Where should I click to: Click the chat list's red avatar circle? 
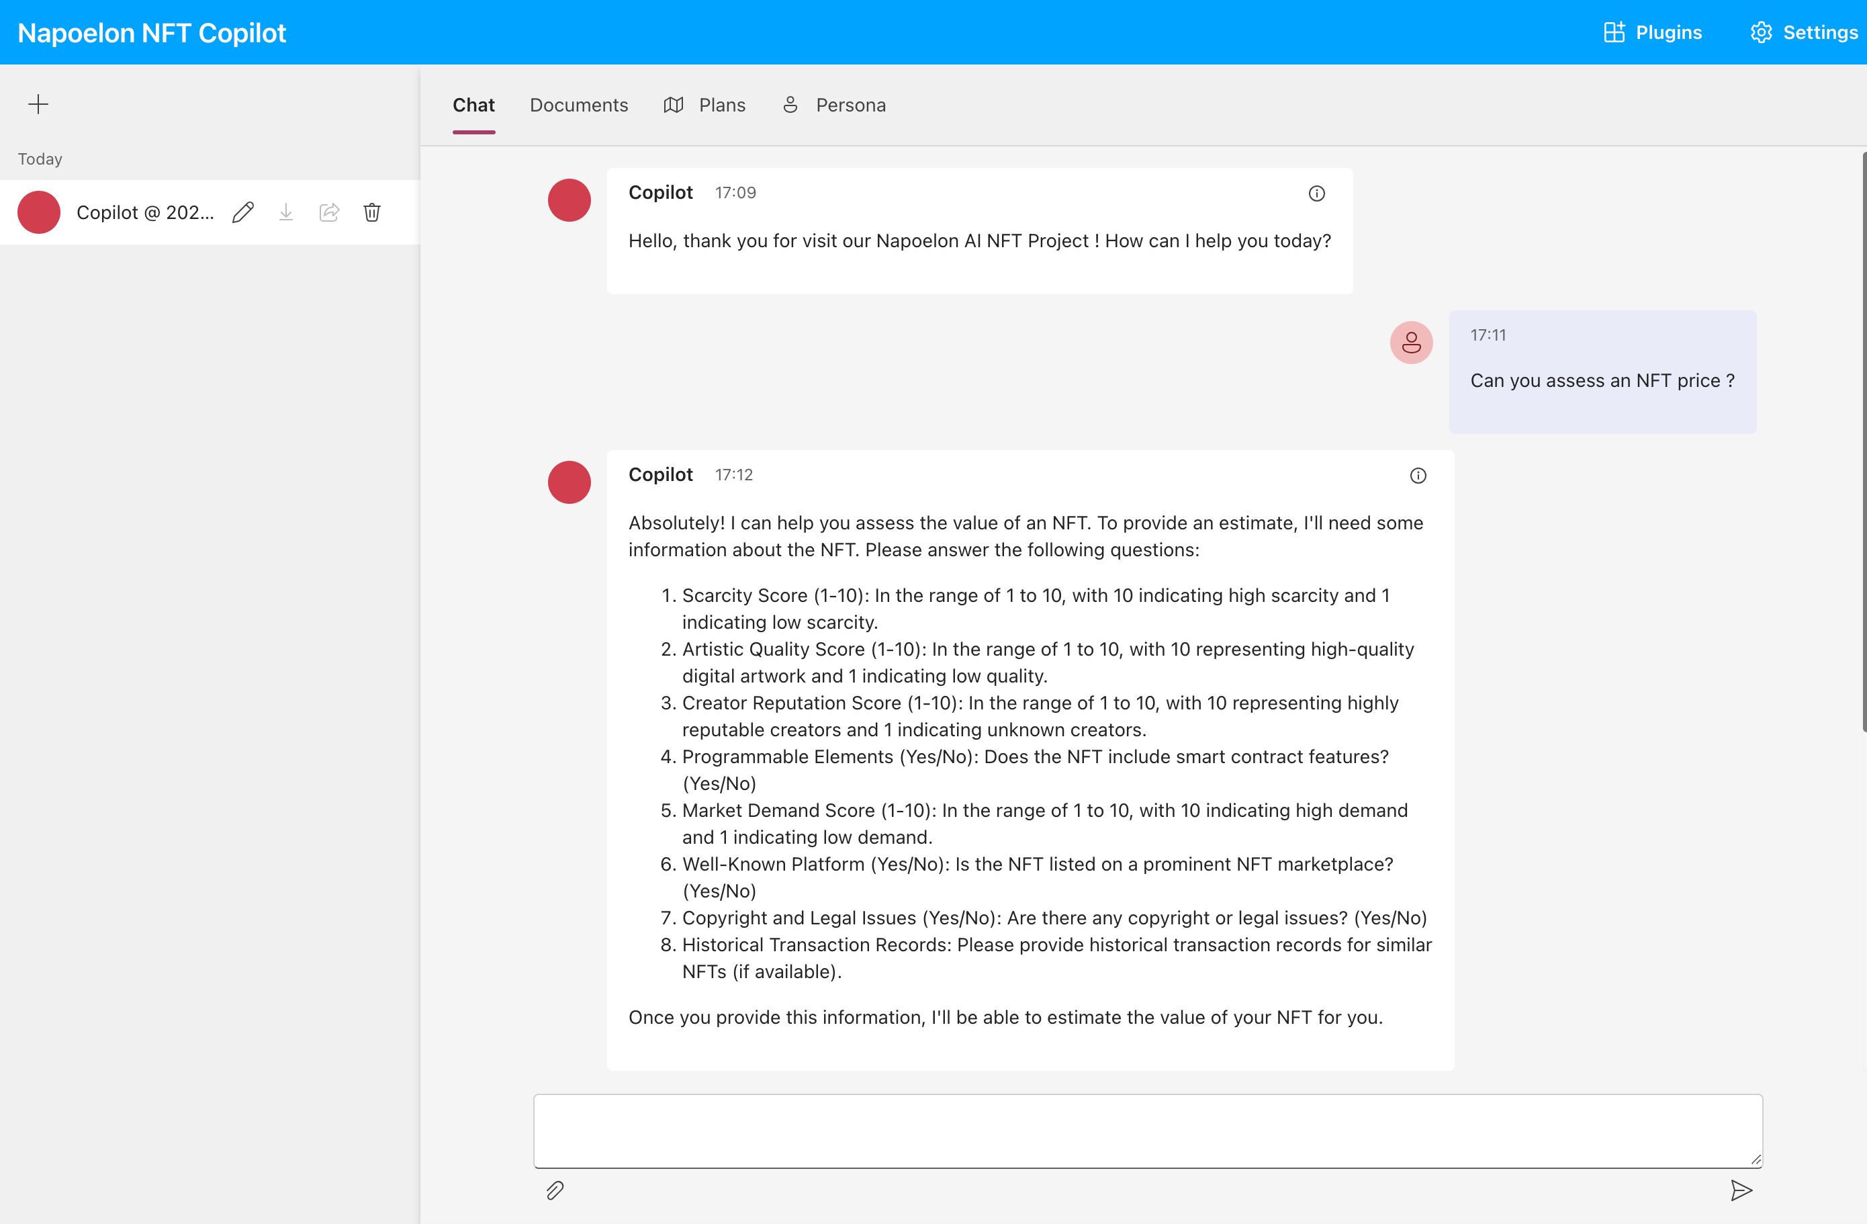[x=39, y=213]
